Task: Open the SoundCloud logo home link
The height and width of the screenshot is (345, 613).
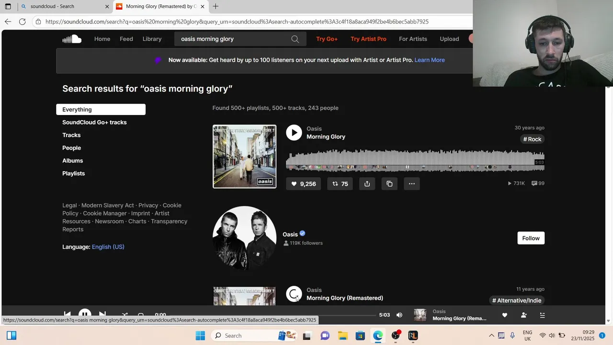Action: click(72, 39)
